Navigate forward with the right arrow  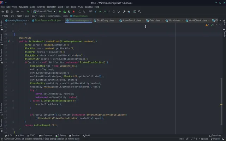(x=22, y=12)
